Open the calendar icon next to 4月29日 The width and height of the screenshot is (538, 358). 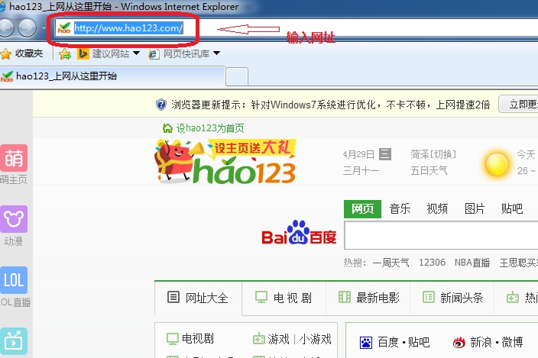coord(385,154)
